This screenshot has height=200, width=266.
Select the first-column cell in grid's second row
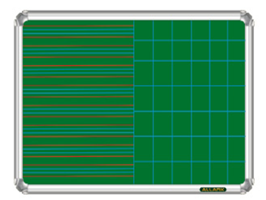pyautogui.click(x=144, y=51)
